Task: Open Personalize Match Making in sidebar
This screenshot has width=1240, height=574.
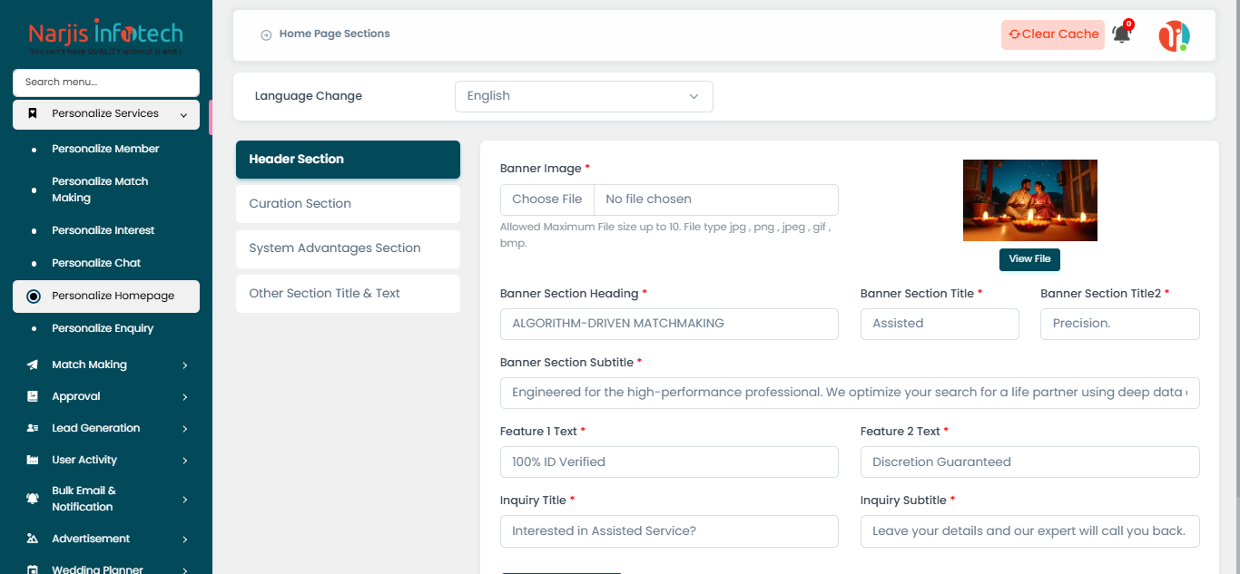Action: click(105, 190)
